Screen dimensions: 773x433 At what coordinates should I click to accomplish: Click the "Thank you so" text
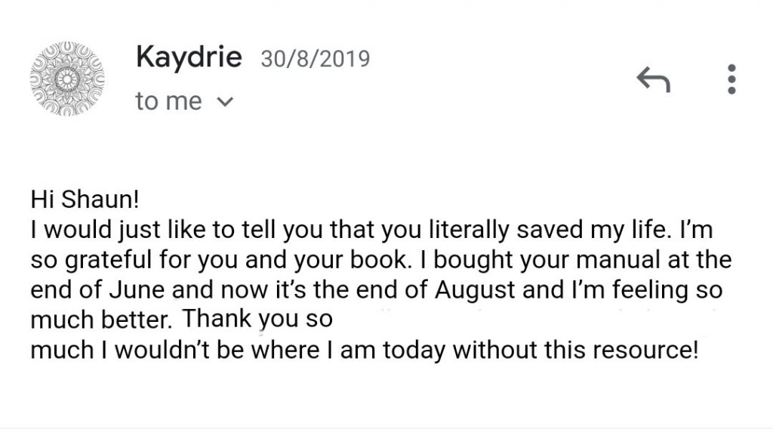[x=257, y=320]
